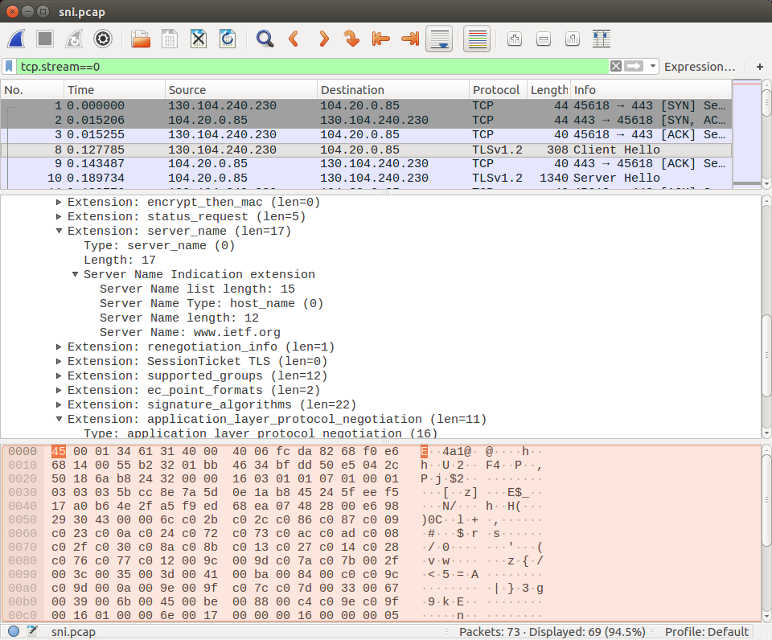Screen dimensions: 772x640
Task: Save this capture file
Action: (x=170, y=39)
